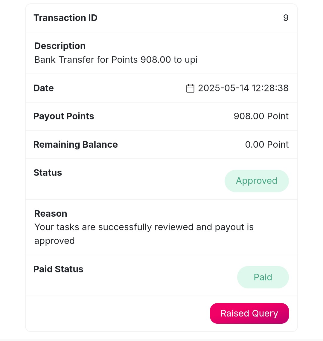323x341 pixels.
Task: Click the Description heading
Action: click(60, 46)
